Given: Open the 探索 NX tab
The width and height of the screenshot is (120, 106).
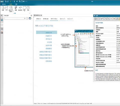Looking at the screenshot, I should 38,19.
